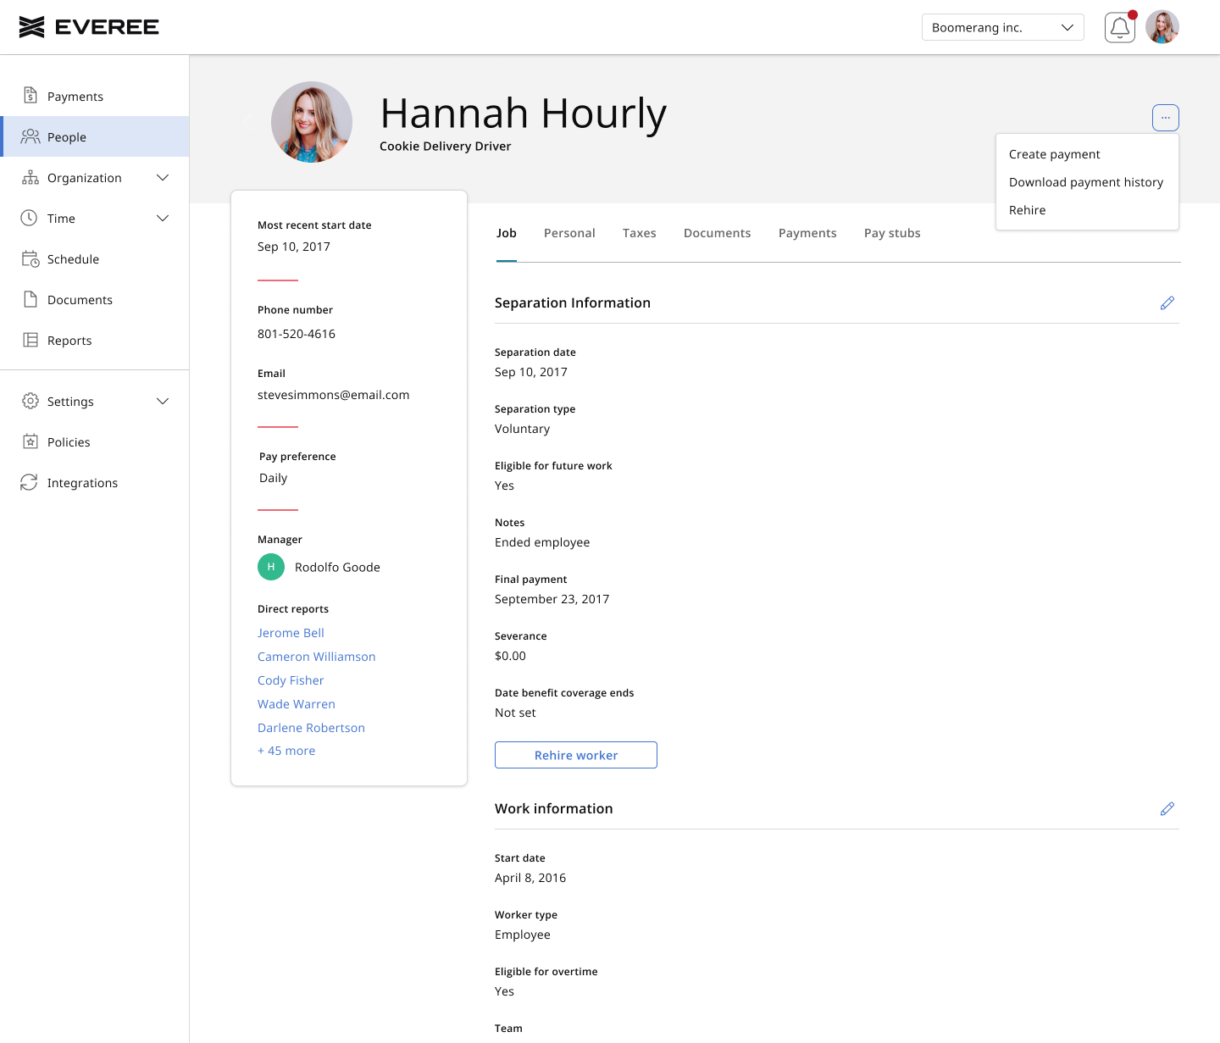Open Integrations from the sidebar
This screenshot has height=1043, width=1220.
pyautogui.click(x=94, y=482)
